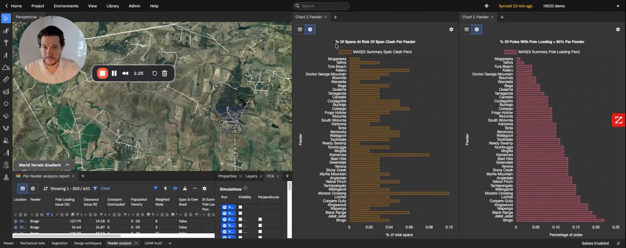626x248 pixels.
Task: Open Chart 1 Feeder settings gear
Action: 618,29
